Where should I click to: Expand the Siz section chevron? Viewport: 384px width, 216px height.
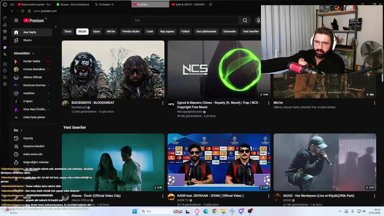[x=21, y=130]
